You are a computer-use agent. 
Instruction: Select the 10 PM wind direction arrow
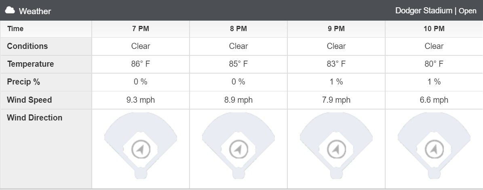click(x=434, y=150)
